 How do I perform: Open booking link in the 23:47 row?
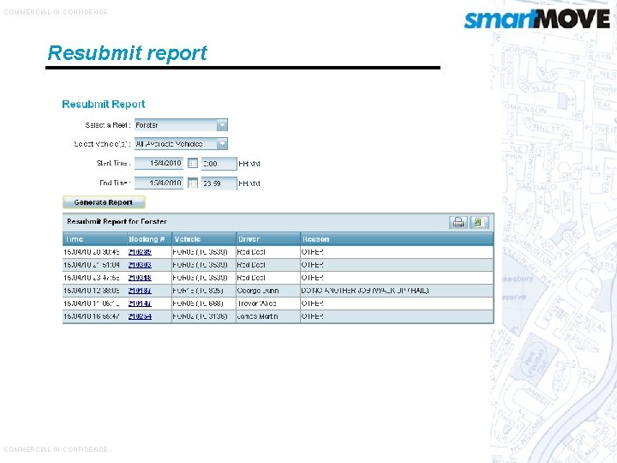click(x=140, y=278)
